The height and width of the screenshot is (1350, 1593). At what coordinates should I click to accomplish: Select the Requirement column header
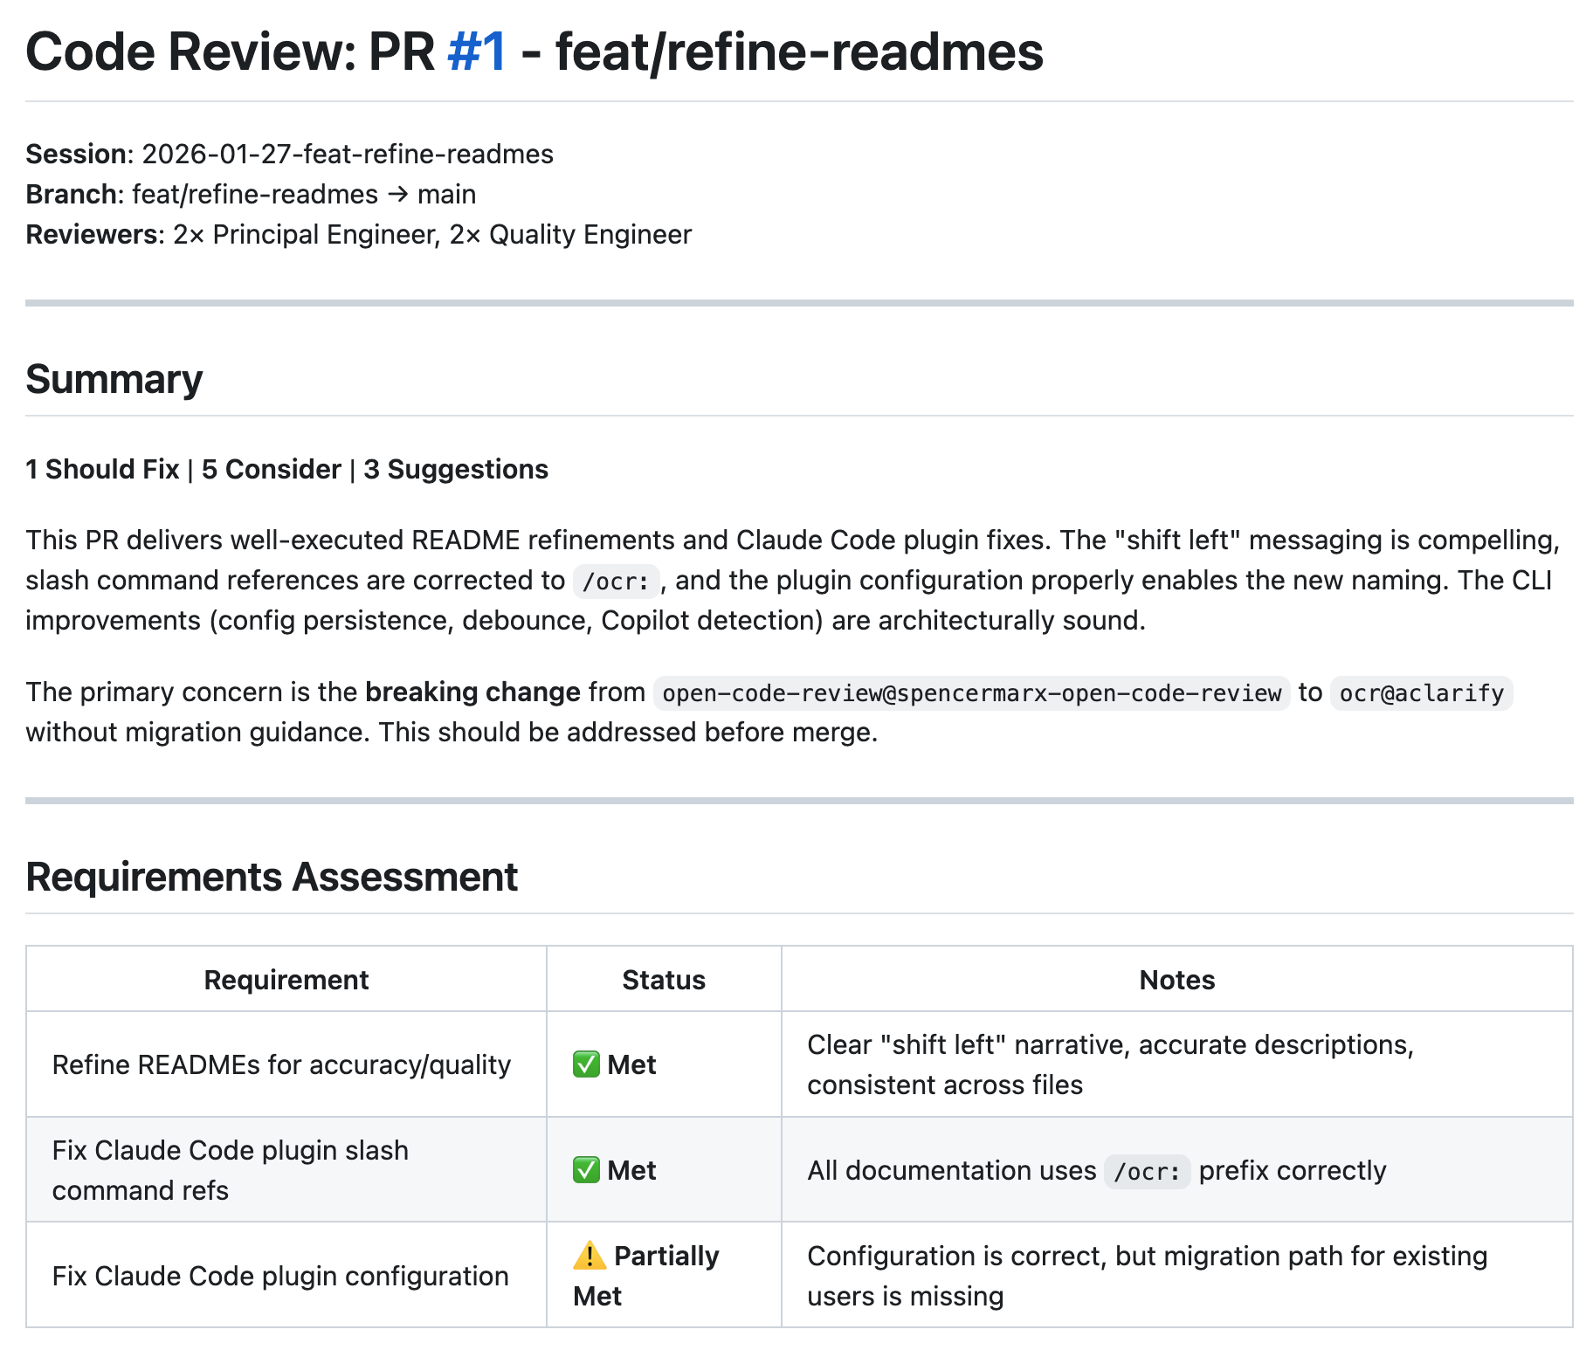[286, 979]
